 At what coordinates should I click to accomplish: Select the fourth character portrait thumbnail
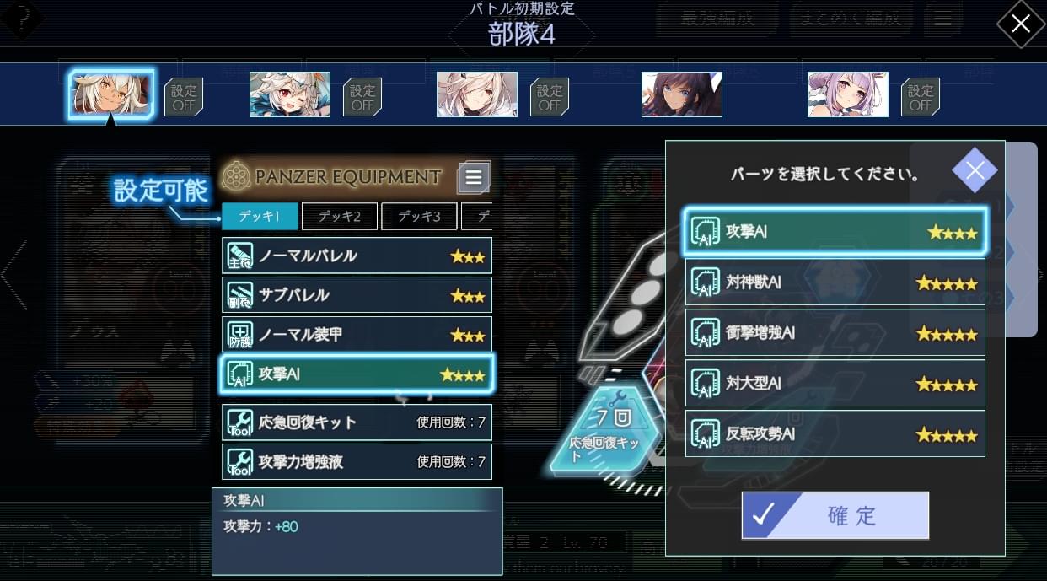[681, 94]
